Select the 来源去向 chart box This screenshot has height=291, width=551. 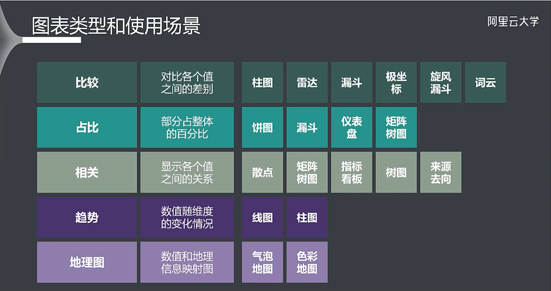coord(441,172)
